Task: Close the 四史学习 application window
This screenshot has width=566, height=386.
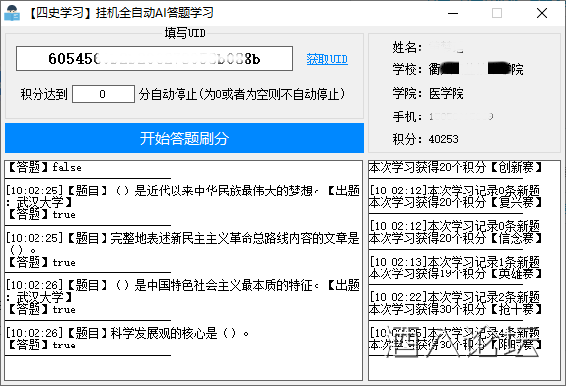Action: click(x=541, y=13)
